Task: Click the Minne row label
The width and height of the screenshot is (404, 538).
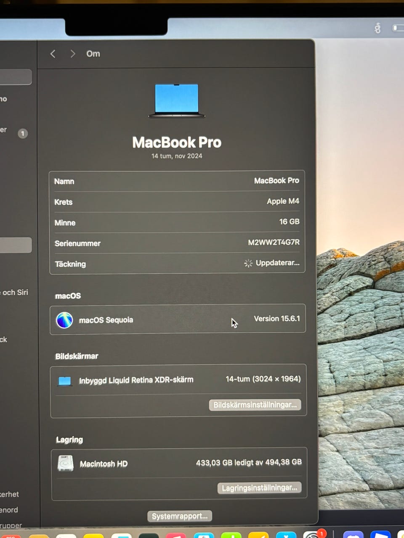Action: (65, 223)
